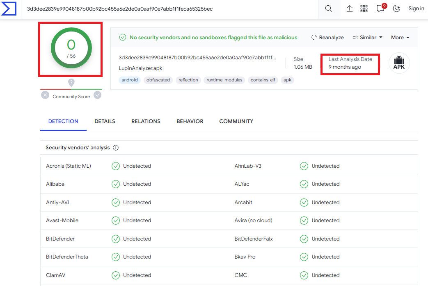428x286 pixels.
Task: Click BitDefender undetected check icon
Action: (x=116, y=239)
